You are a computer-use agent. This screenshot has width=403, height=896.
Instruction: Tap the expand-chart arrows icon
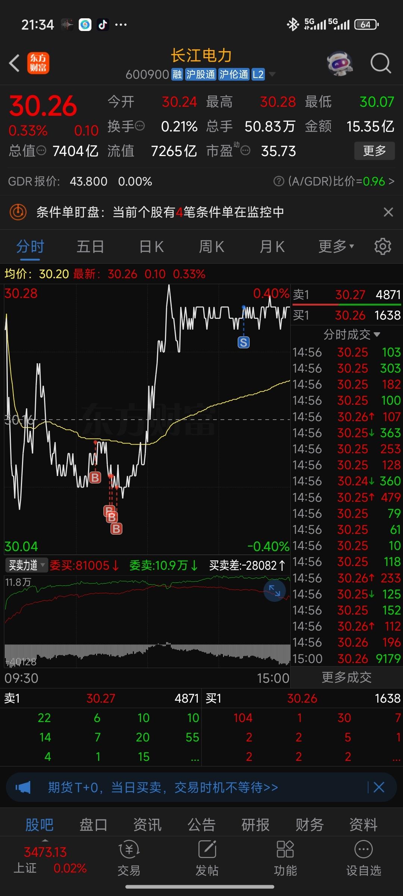click(x=275, y=591)
